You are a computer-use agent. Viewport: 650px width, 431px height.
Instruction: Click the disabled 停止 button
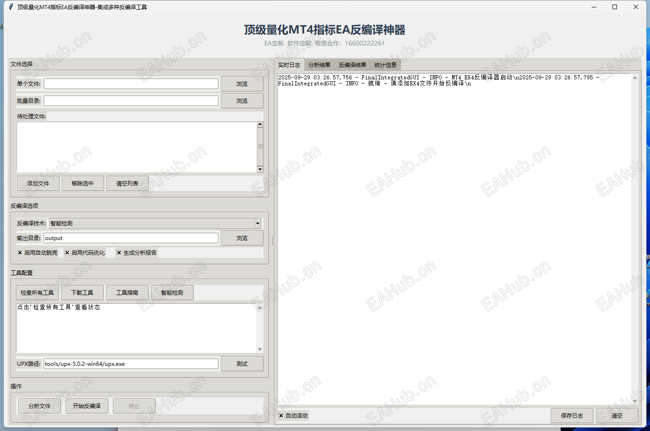point(134,406)
